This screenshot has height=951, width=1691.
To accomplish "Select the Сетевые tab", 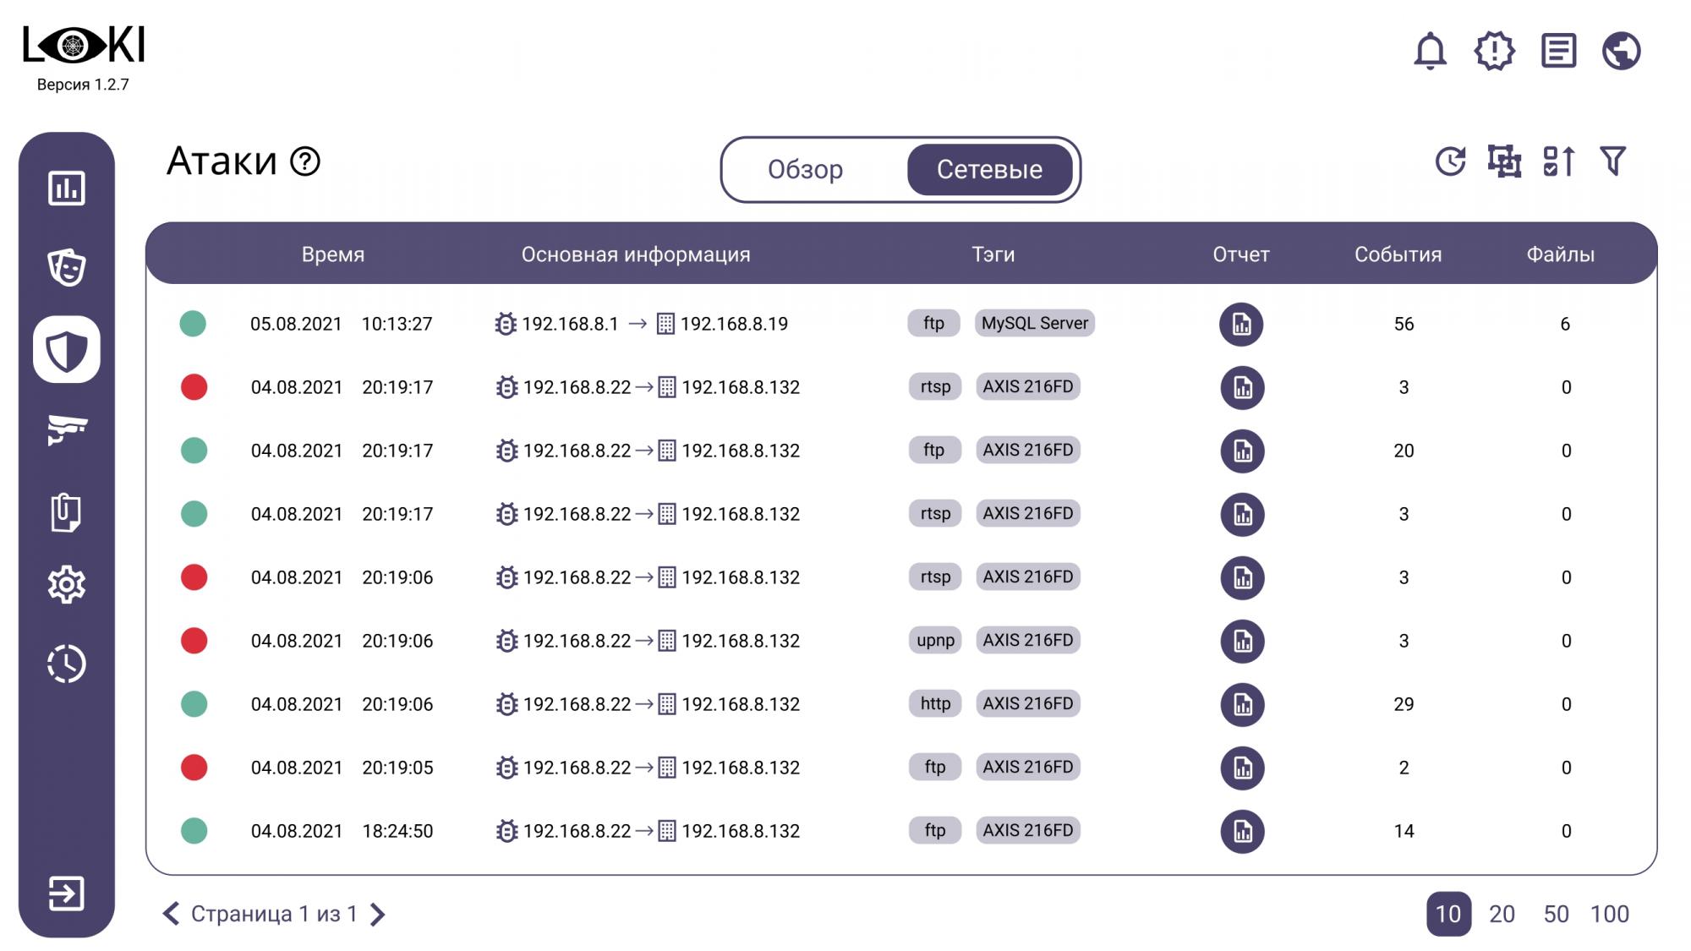I will click(x=989, y=170).
